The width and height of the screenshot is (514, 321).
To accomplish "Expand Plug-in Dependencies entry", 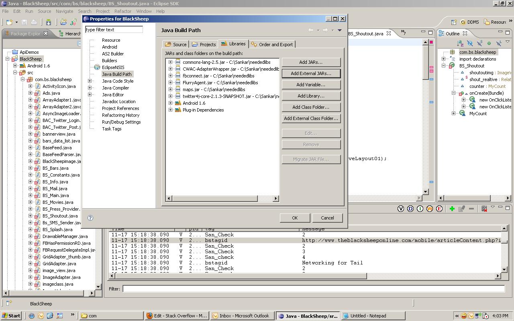I will click(170, 110).
